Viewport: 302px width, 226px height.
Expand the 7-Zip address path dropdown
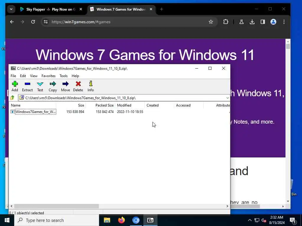pos(227,98)
